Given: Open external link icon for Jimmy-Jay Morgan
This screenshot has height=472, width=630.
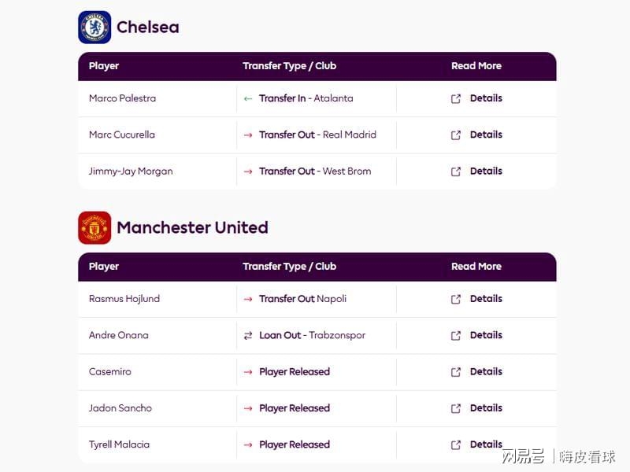Looking at the screenshot, I should [x=456, y=171].
